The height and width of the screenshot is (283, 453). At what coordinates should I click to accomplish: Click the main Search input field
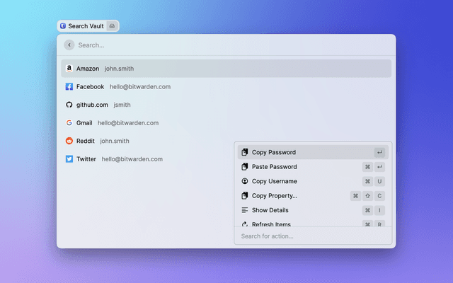point(226,45)
